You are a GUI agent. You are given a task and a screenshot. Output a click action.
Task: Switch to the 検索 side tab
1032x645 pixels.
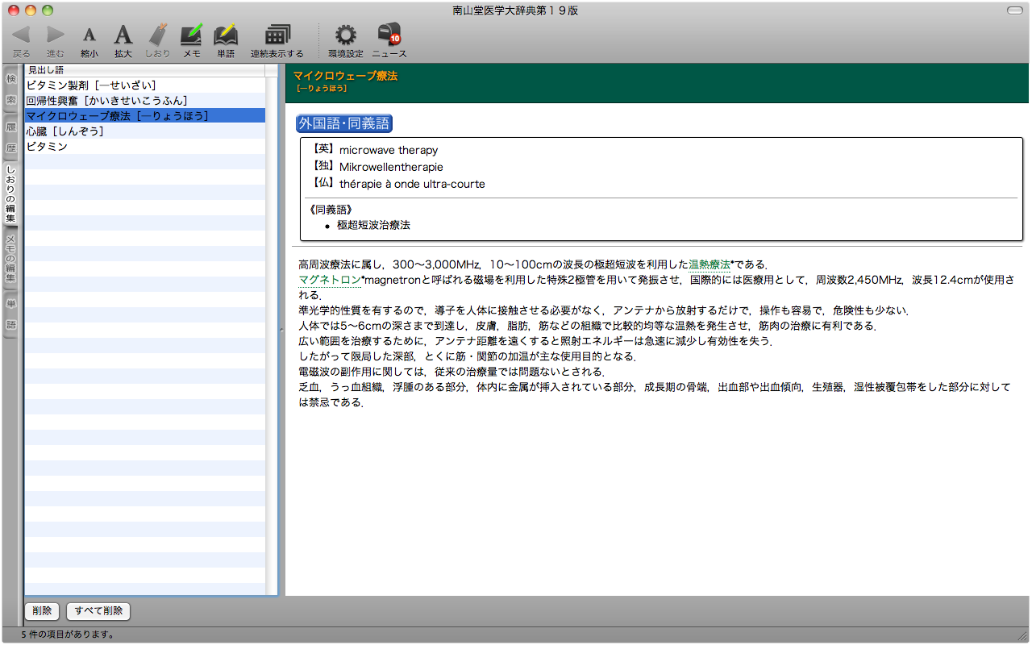point(10,89)
